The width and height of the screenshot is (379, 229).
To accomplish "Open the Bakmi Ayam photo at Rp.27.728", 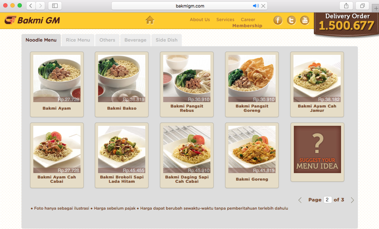I will pos(57,78).
